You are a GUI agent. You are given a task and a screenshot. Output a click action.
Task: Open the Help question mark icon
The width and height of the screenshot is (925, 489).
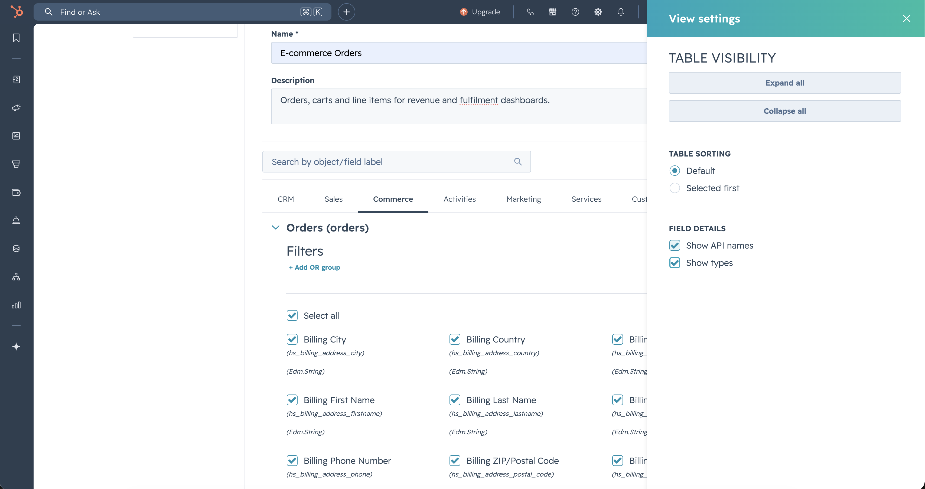pos(575,12)
